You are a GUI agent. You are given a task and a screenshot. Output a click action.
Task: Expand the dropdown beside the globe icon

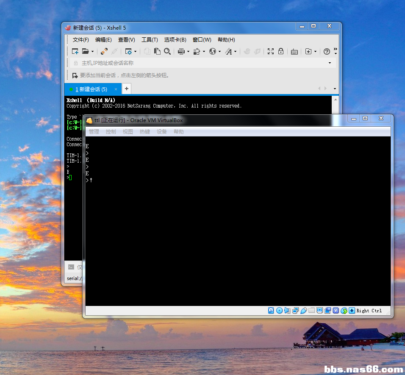coord(220,52)
